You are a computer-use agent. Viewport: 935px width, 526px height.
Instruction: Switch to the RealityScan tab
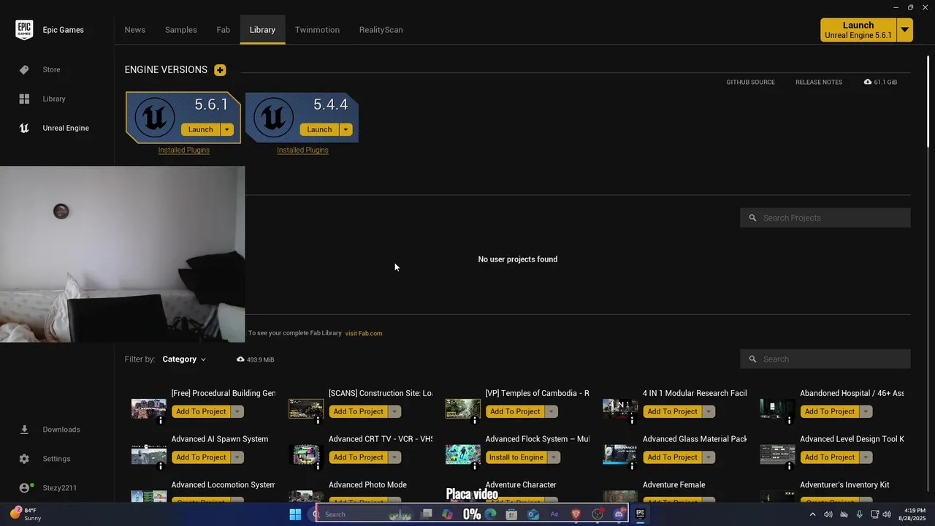(381, 30)
